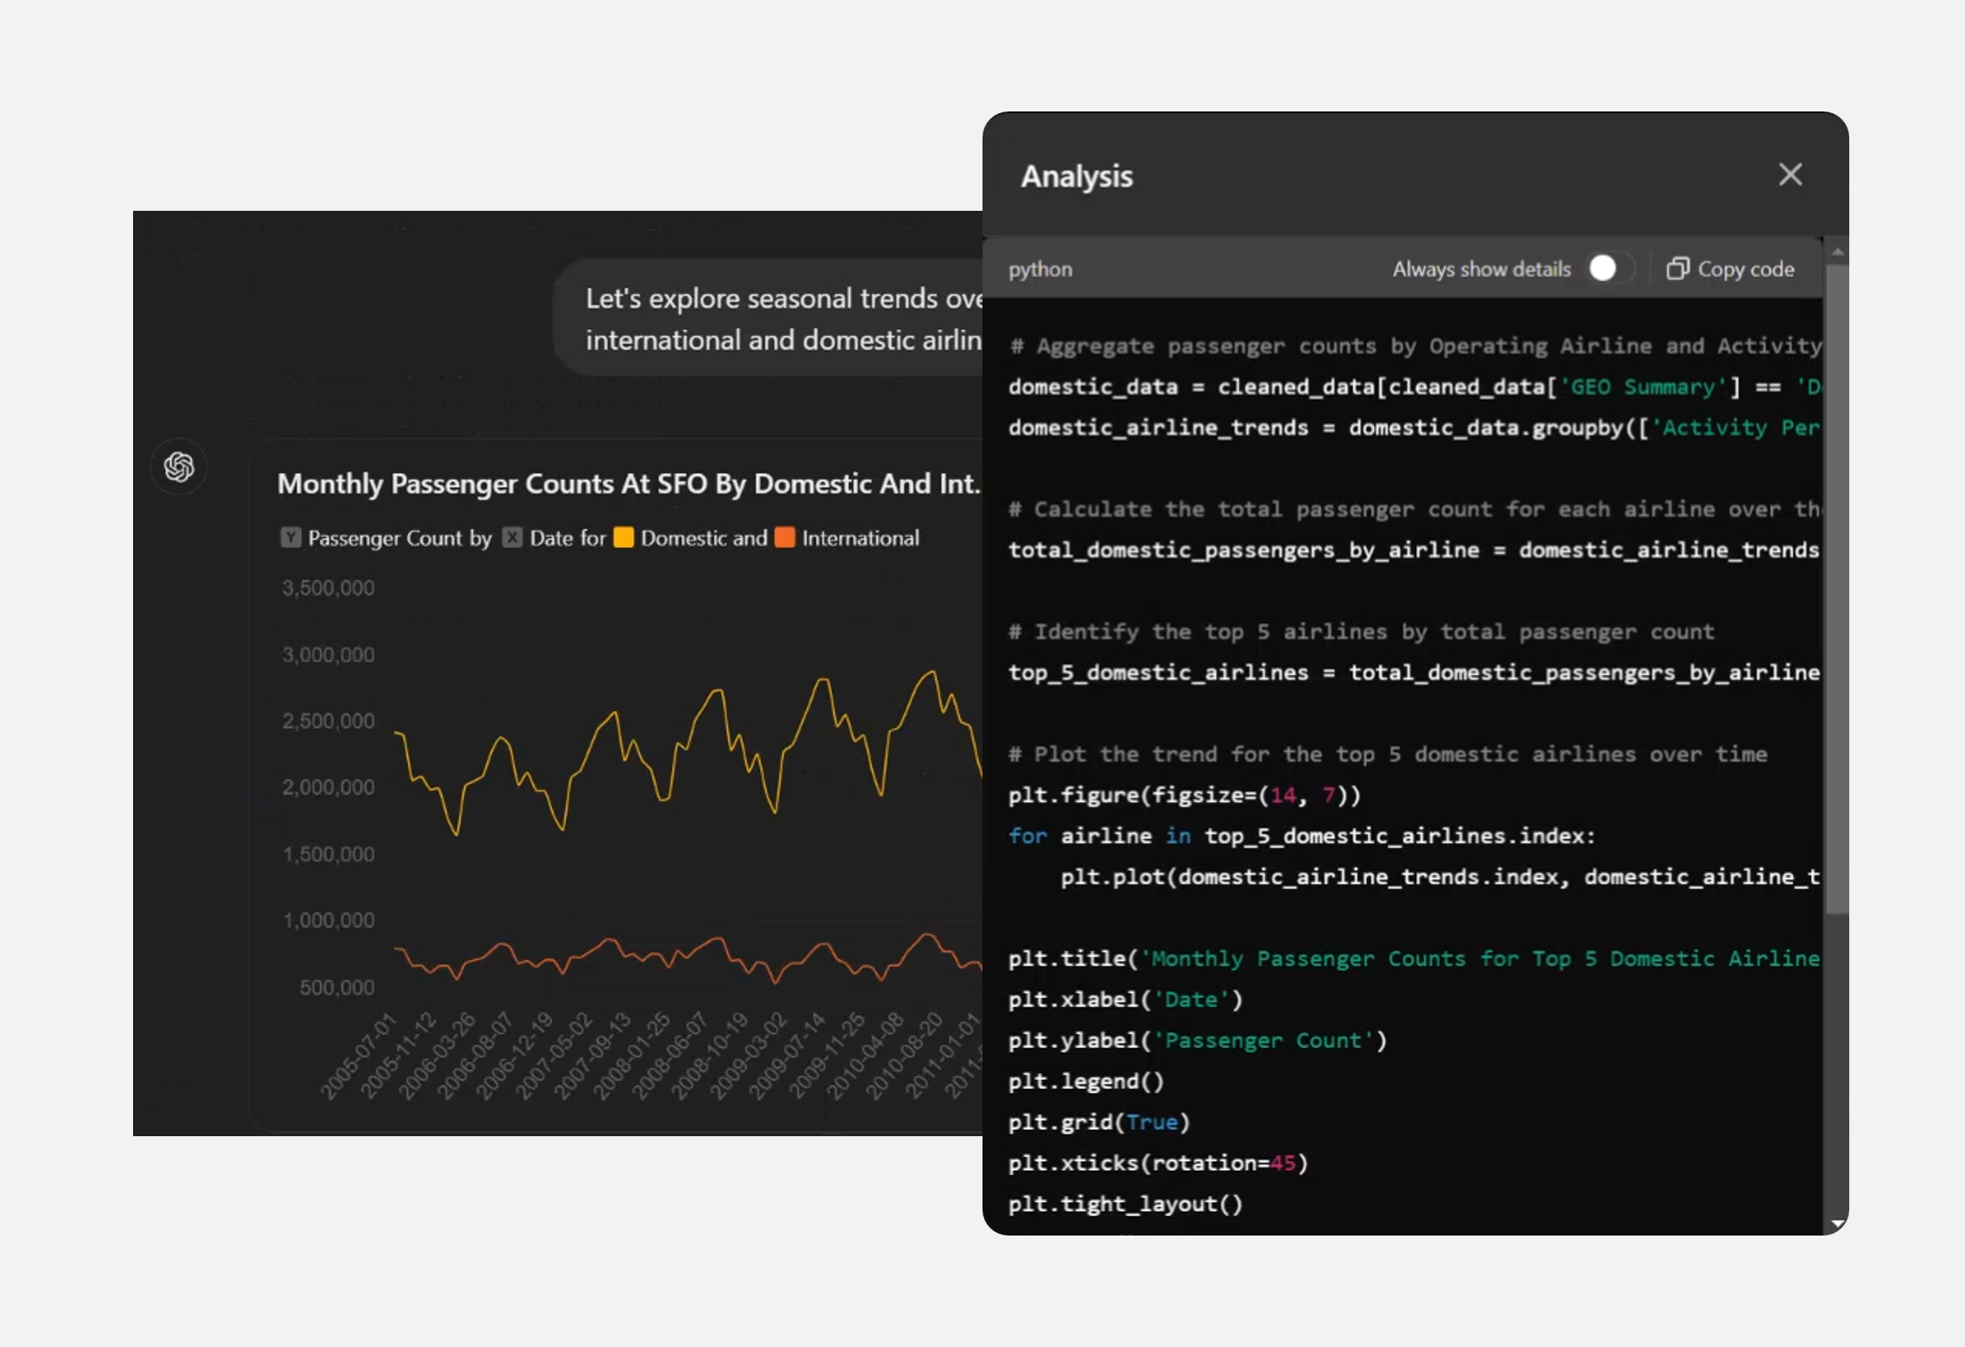Image resolution: width=1965 pixels, height=1347 pixels.
Task: Click the code panel vertical scrollbar thumb
Action: (x=1837, y=588)
